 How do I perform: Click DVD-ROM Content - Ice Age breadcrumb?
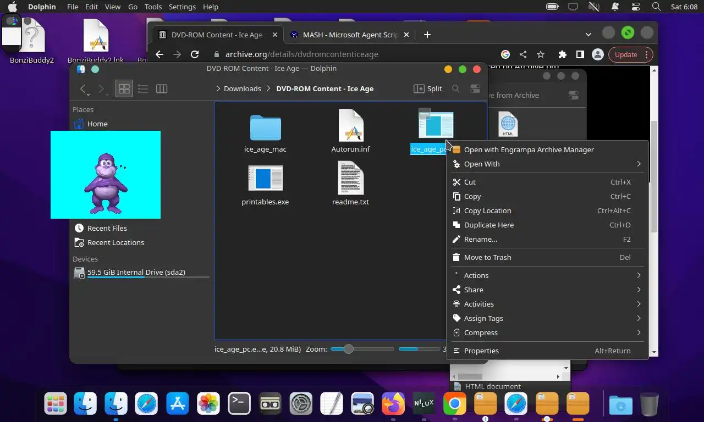tap(324, 88)
